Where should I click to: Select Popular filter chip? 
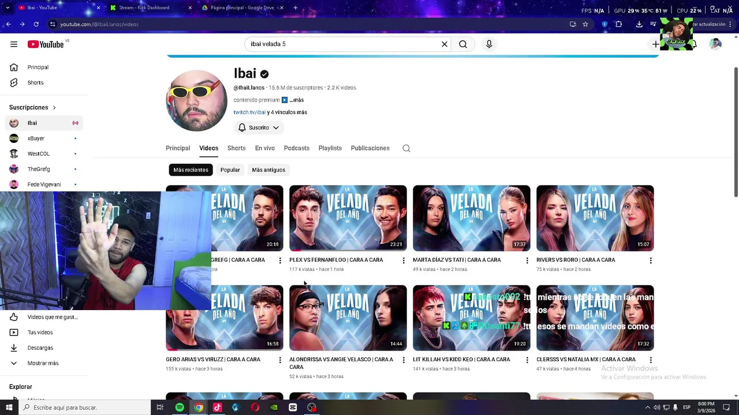coord(230,170)
